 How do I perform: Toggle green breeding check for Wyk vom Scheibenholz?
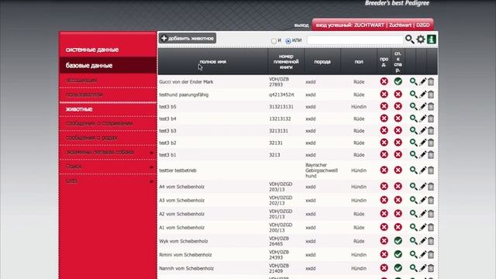(398, 241)
